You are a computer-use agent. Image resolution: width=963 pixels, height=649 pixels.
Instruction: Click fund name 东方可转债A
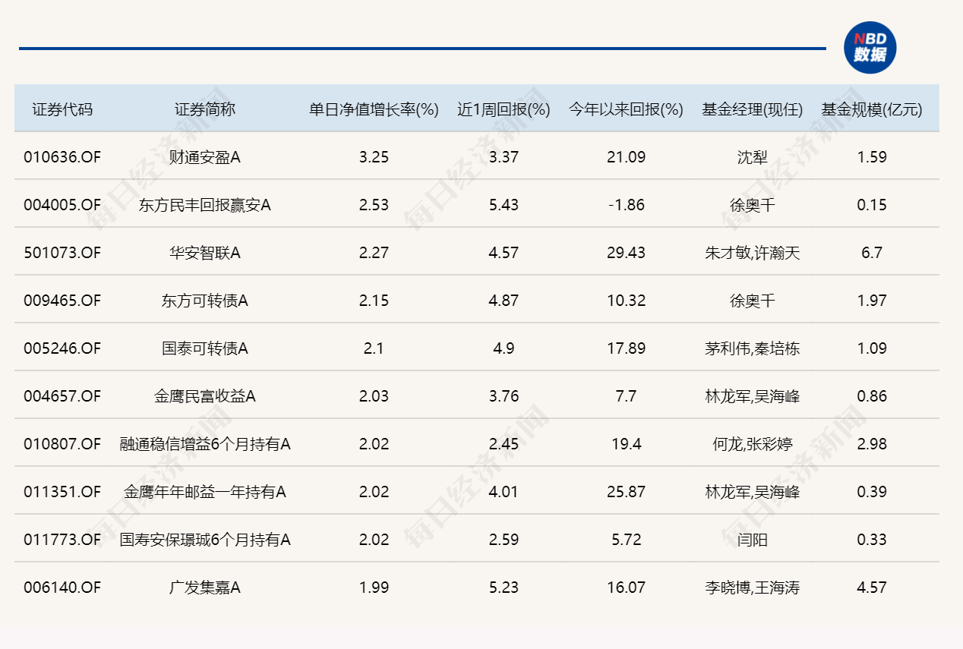point(205,301)
